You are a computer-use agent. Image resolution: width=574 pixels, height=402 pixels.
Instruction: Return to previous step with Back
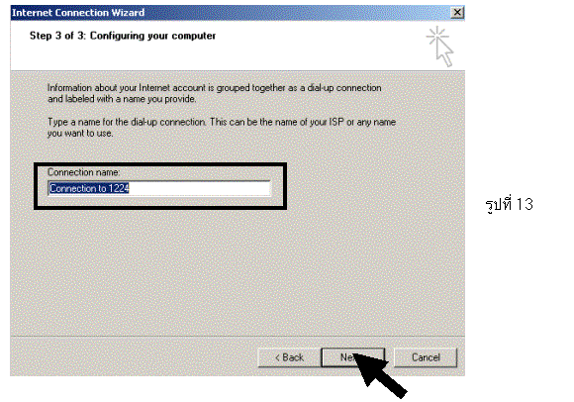click(289, 357)
